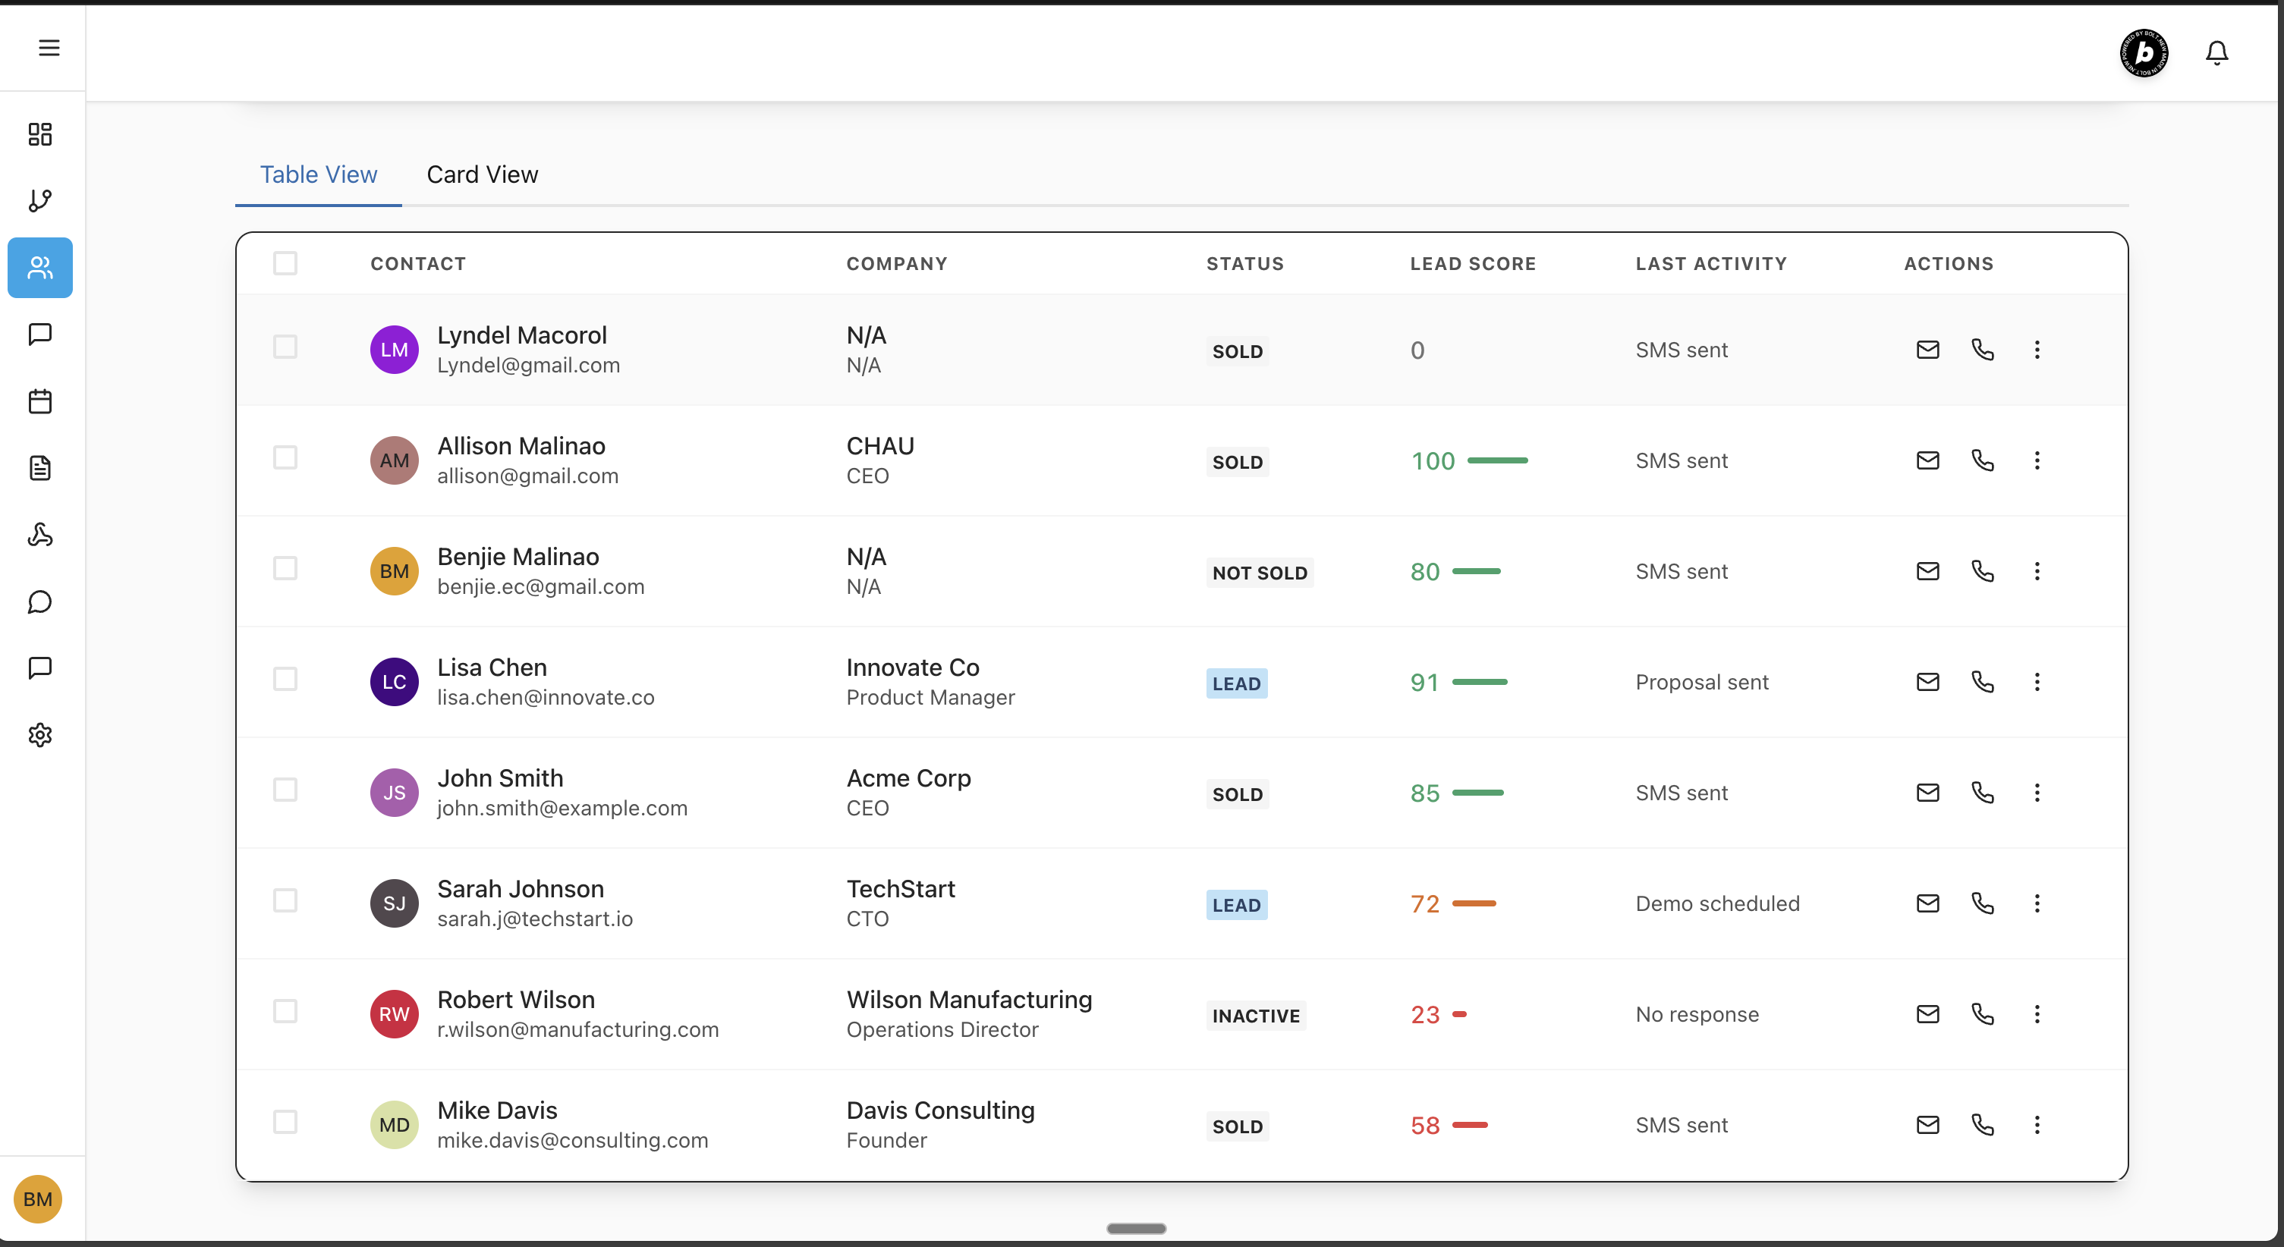2284x1247 pixels.
Task: Click the webhook icon in sidebar
Action: click(x=40, y=535)
